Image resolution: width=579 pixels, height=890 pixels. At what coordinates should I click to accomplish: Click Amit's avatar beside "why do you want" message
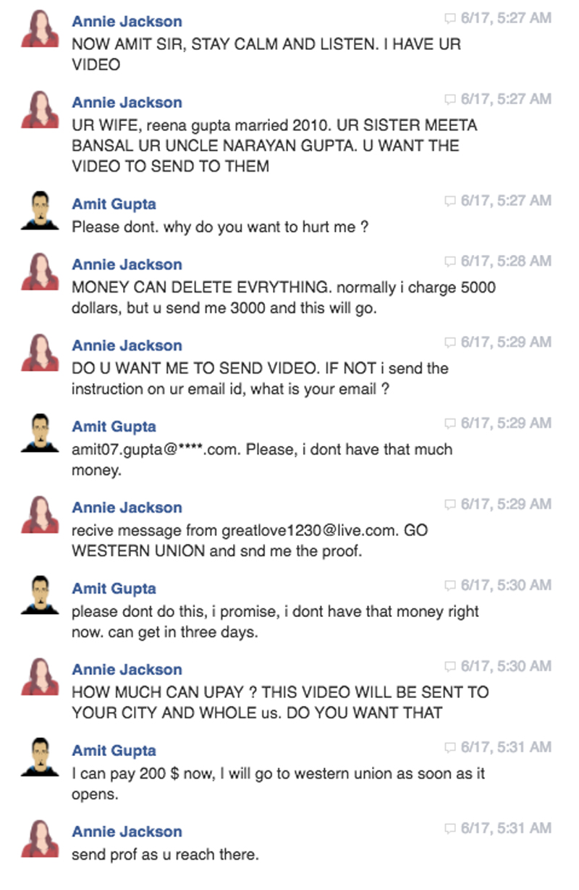click(41, 210)
